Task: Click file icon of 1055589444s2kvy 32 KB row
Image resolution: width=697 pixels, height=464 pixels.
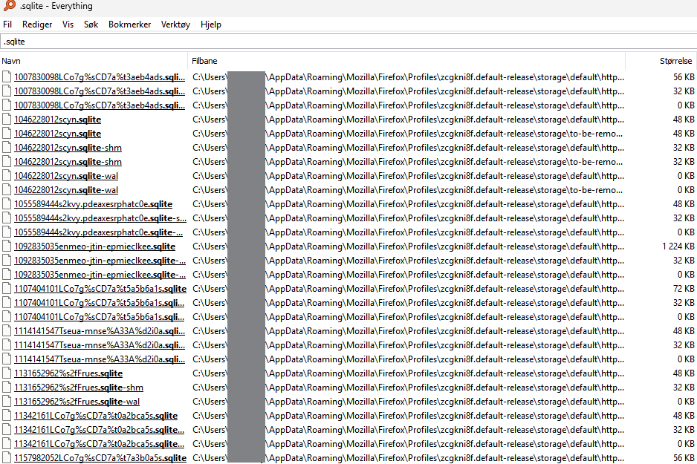Action: [x=7, y=218]
